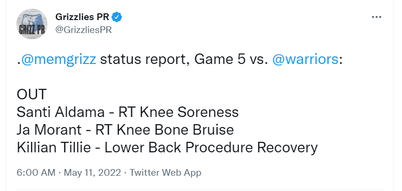Click the 6:00 AM timestamp
Screen dimensions: 402x191
tap(36, 172)
